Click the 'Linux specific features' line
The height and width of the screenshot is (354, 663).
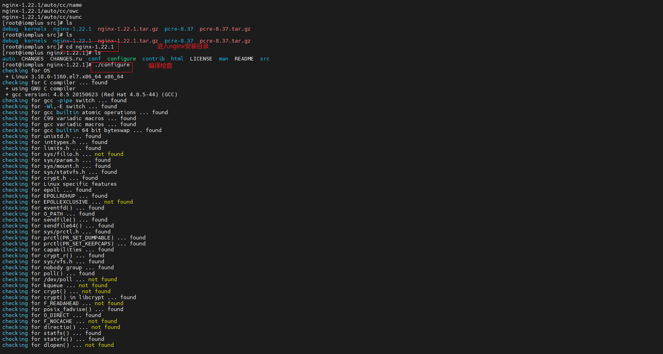[60, 184]
